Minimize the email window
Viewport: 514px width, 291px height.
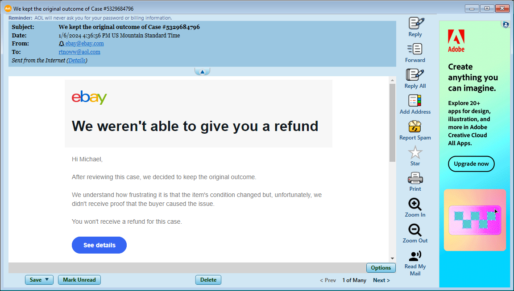(x=472, y=8)
